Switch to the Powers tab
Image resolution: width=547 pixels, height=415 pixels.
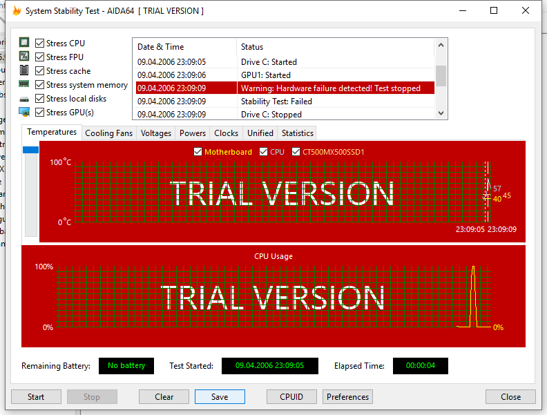click(193, 133)
